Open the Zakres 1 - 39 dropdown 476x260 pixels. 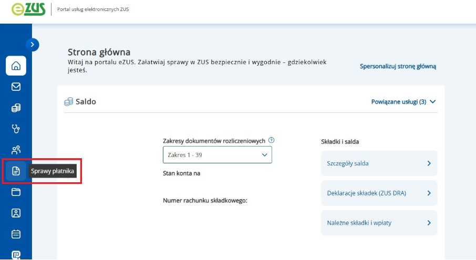tap(218, 155)
